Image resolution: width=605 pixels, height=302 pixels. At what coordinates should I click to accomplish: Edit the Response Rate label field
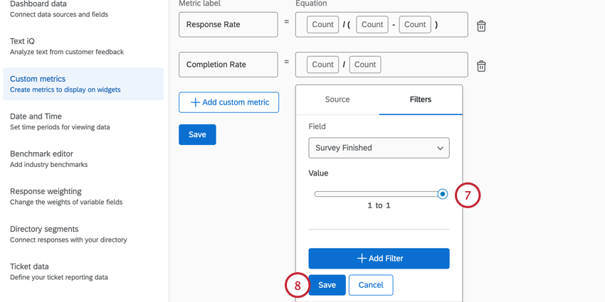pyautogui.click(x=228, y=25)
